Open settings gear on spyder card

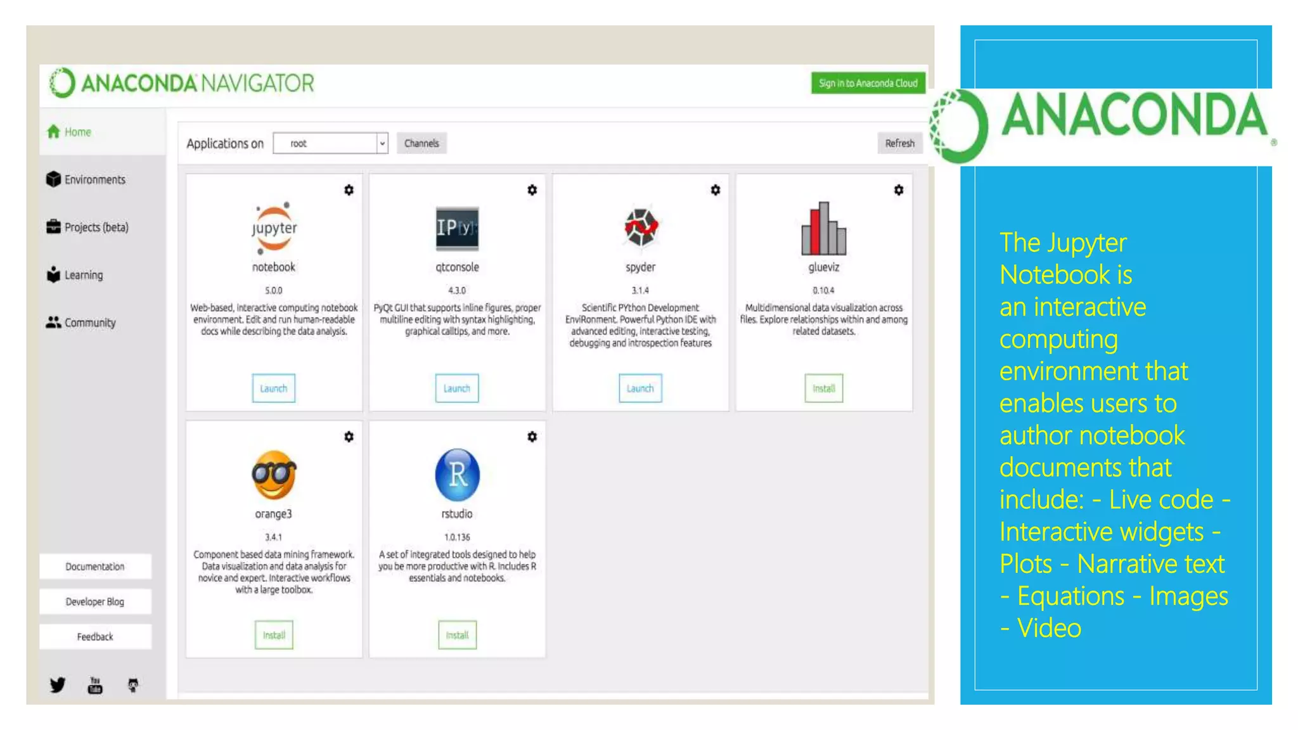tap(716, 190)
